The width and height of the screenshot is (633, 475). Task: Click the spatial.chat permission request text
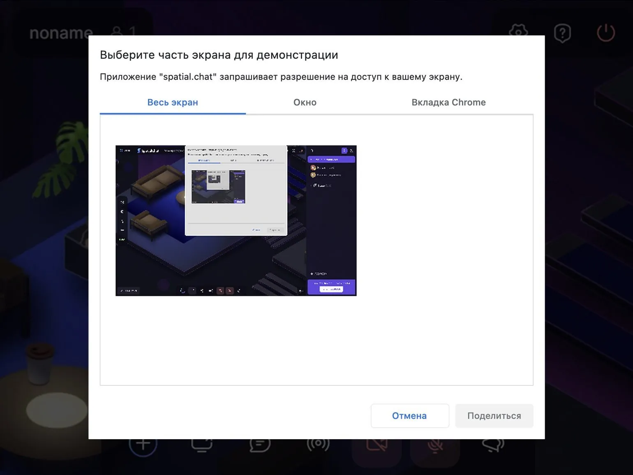click(281, 77)
